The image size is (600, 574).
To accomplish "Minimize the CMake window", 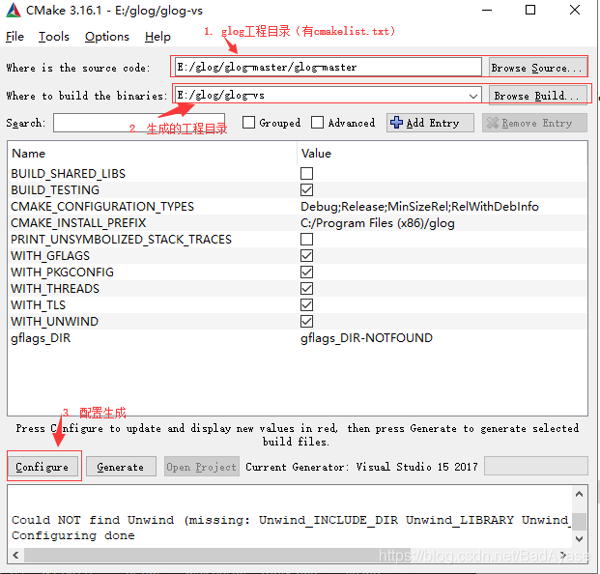I will coord(487,11).
